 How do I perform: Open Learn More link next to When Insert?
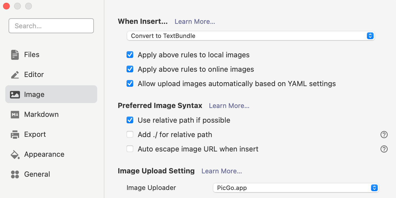point(195,22)
